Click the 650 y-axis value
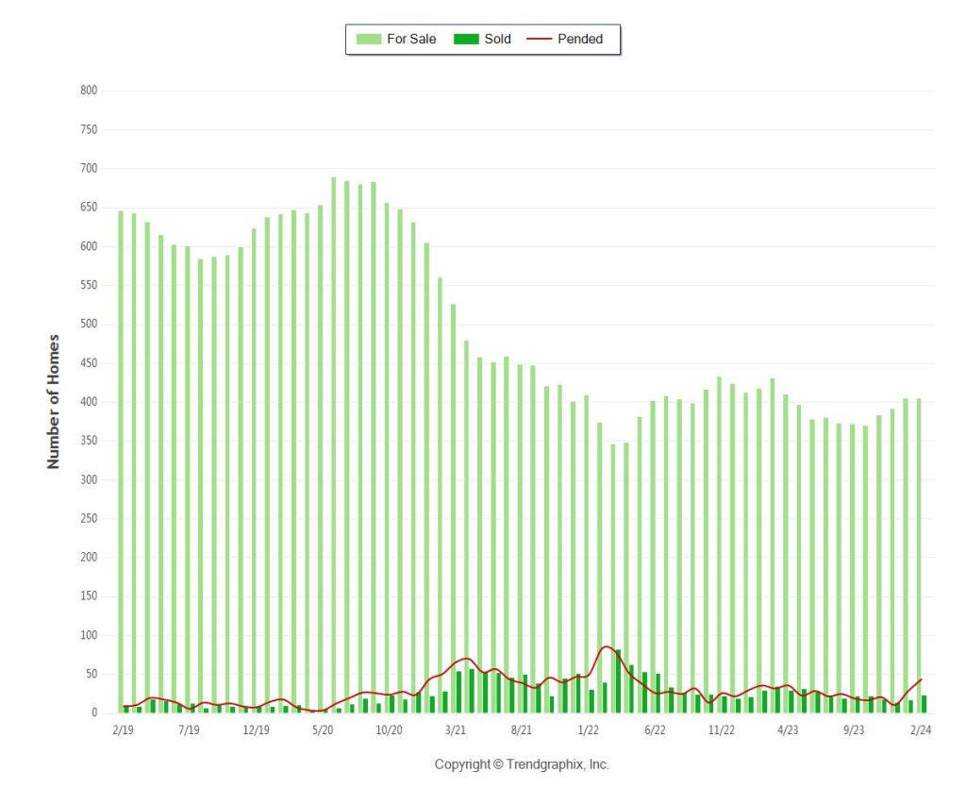Viewport: 966px width, 805px height. [x=89, y=207]
